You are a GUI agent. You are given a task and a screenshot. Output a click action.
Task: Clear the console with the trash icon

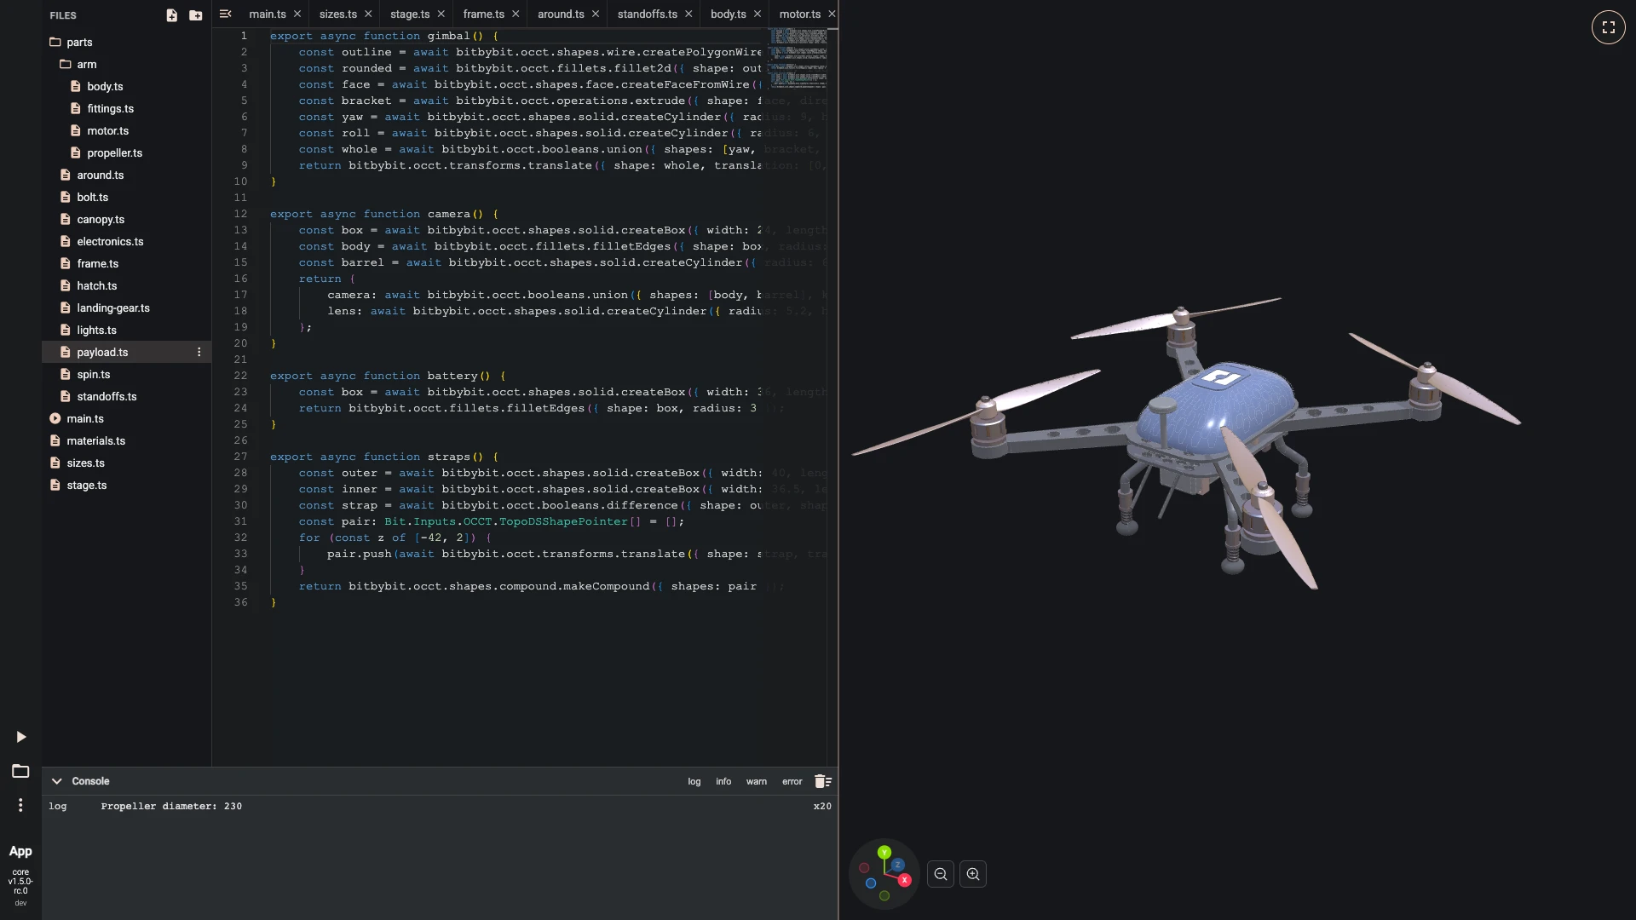click(x=822, y=781)
